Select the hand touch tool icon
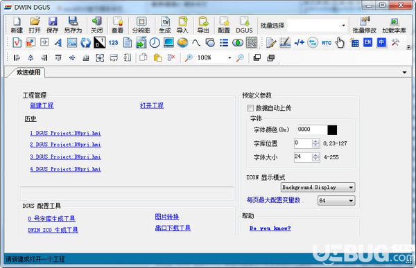Viewport: 416px width, 268px height. (x=340, y=43)
